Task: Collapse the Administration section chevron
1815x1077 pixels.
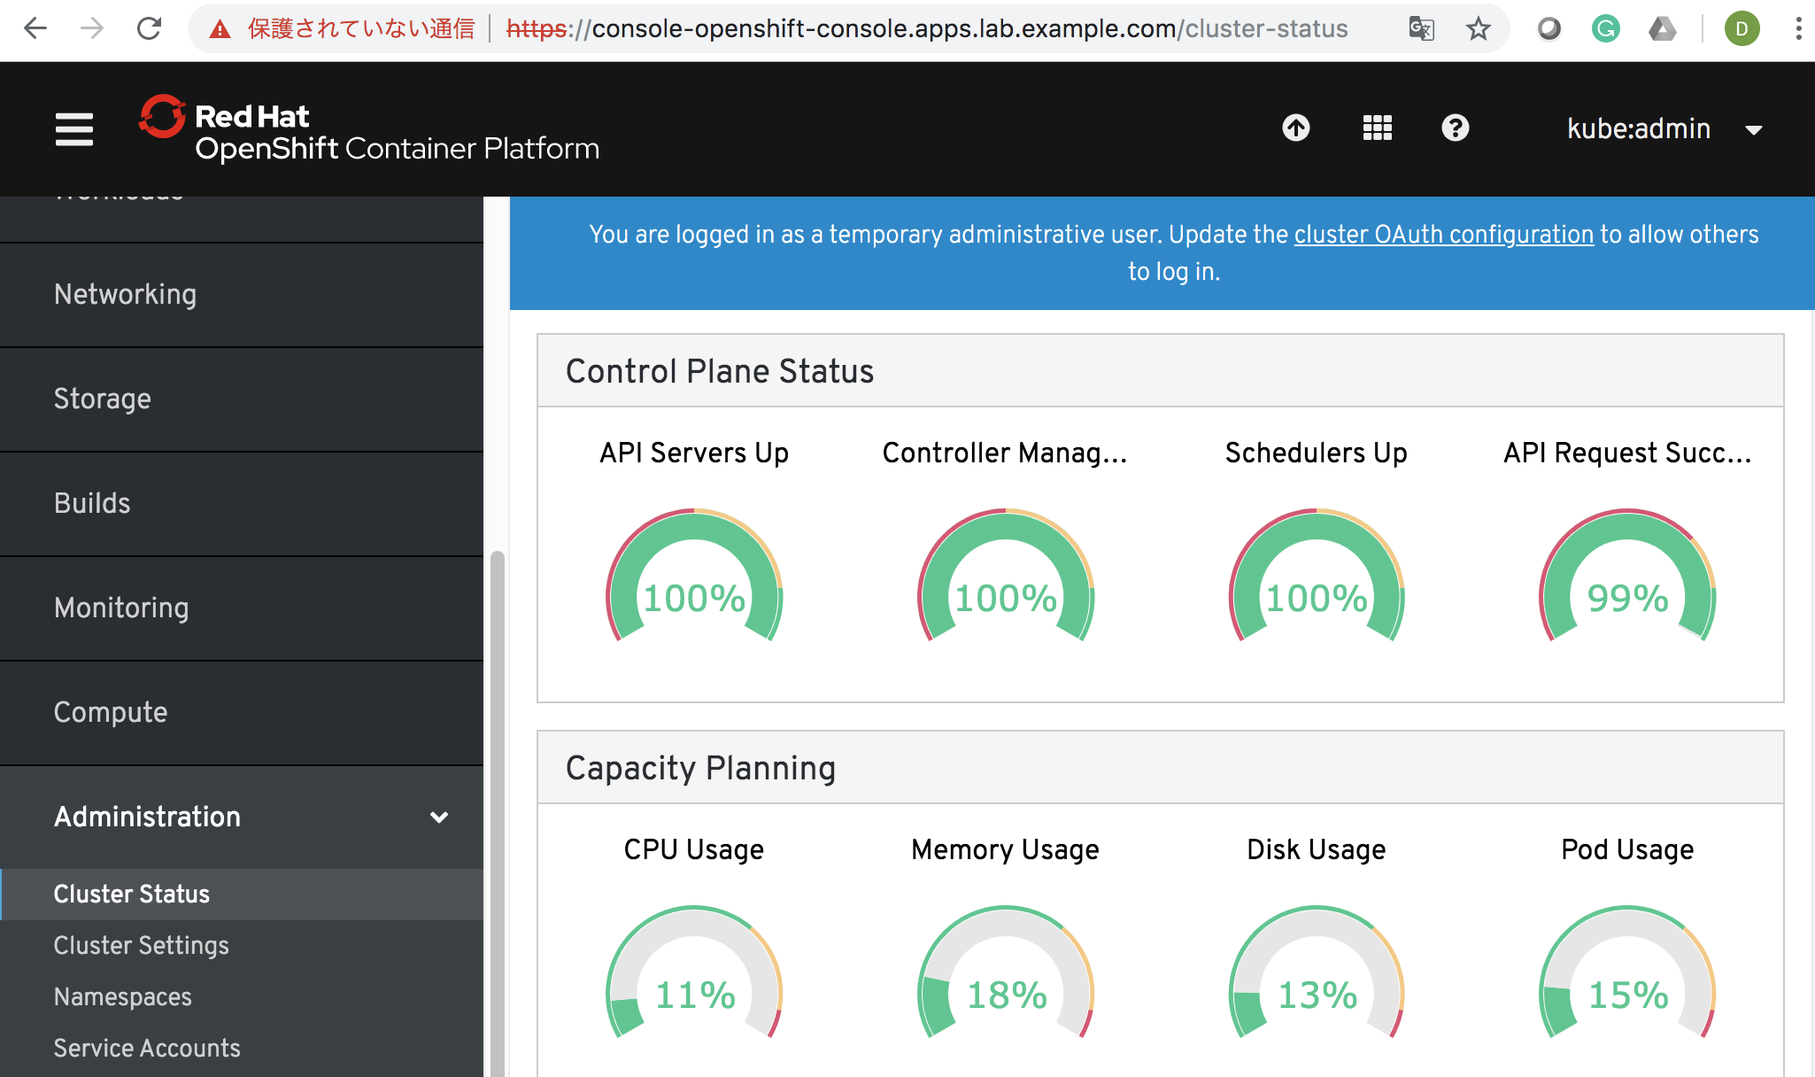Action: click(438, 817)
